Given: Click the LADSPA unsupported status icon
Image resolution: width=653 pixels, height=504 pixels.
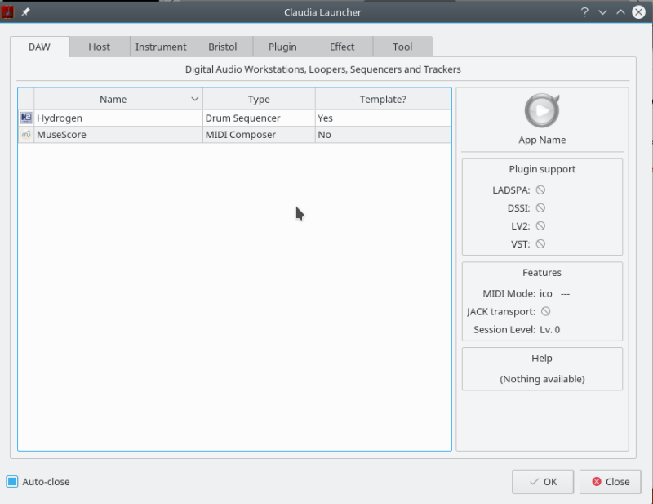Looking at the screenshot, I should pos(540,190).
